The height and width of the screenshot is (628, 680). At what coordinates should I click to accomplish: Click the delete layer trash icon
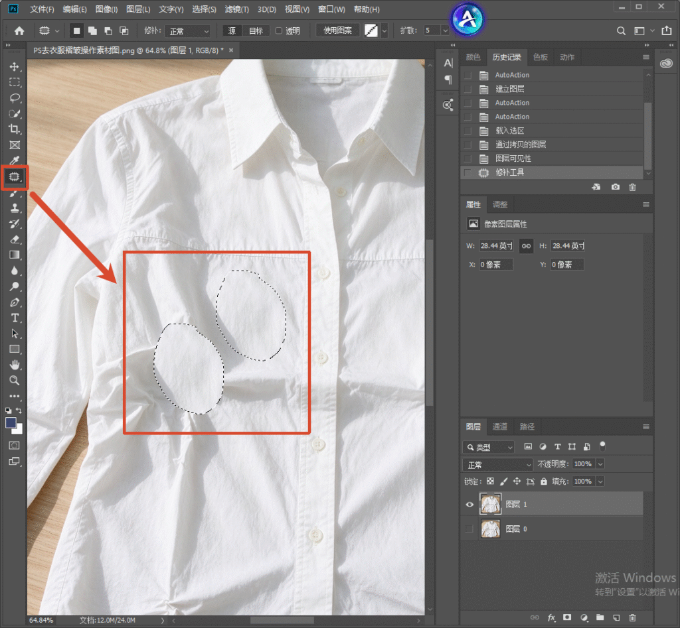click(x=632, y=617)
